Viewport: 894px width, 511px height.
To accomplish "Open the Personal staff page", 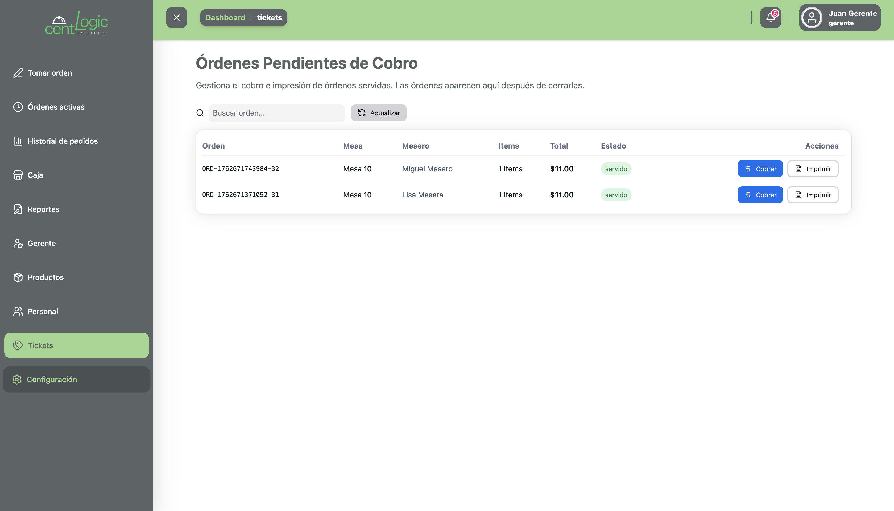I will tap(43, 311).
